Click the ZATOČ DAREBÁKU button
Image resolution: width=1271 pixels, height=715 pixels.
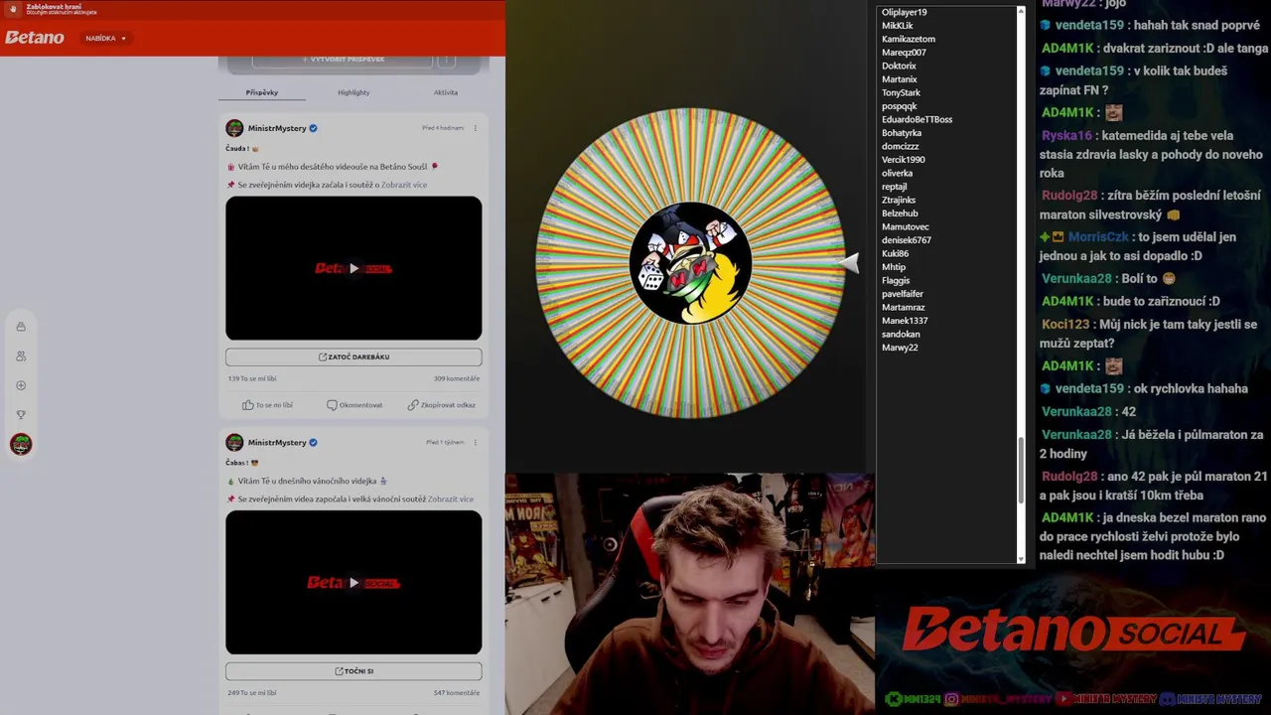pyautogui.click(x=353, y=357)
